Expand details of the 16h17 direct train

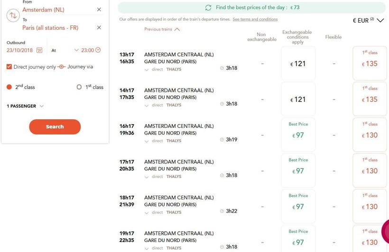(x=147, y=141)
